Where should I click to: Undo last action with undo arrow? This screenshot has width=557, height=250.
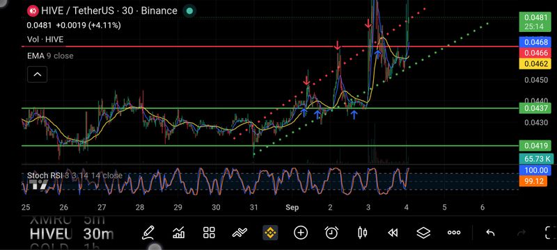point(490,233)
